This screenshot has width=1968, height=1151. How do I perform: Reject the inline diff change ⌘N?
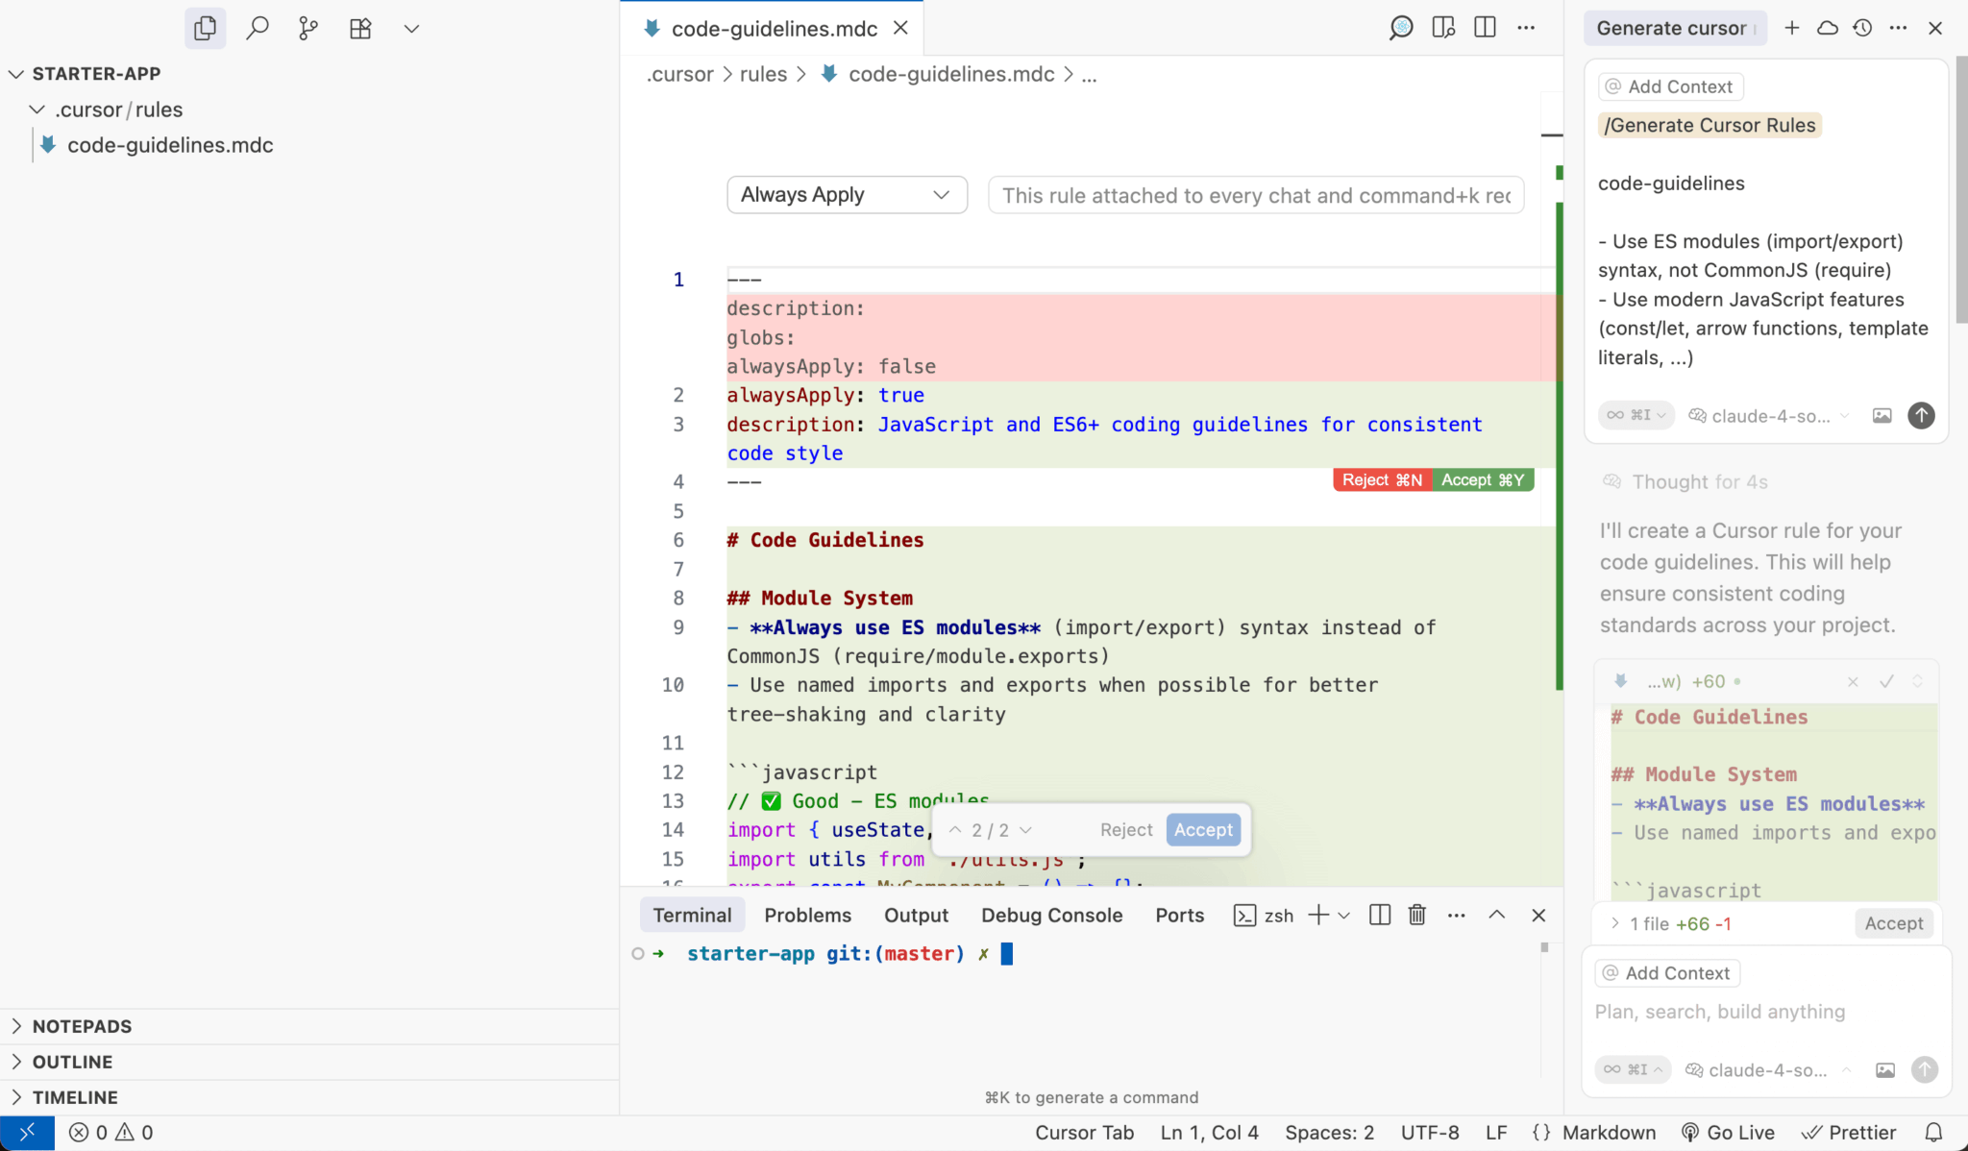[1382, 479]
